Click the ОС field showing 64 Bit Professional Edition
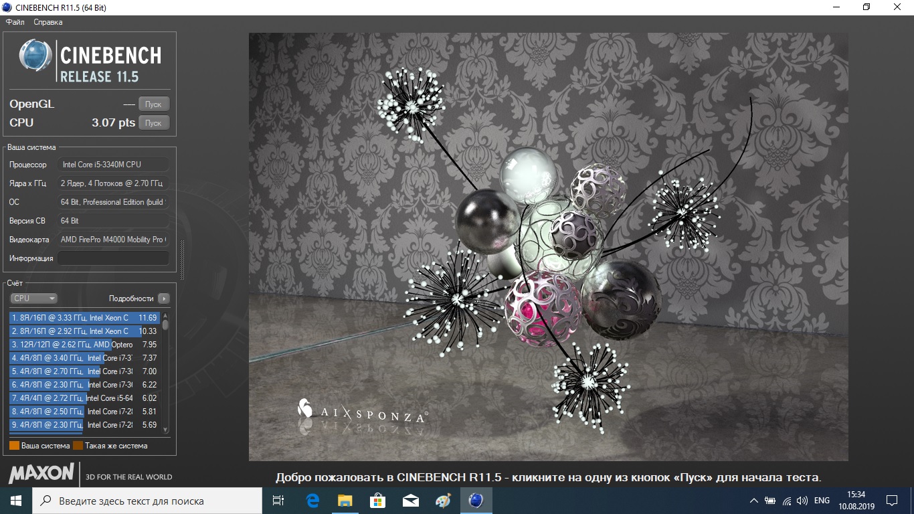Viewport: 914px width, 514px height. (113, 202)
